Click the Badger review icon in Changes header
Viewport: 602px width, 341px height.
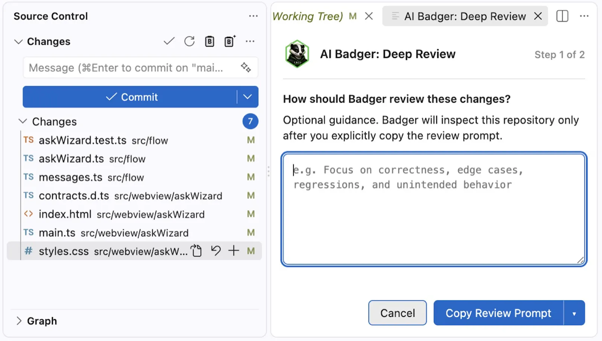click(x=210, y=41)
